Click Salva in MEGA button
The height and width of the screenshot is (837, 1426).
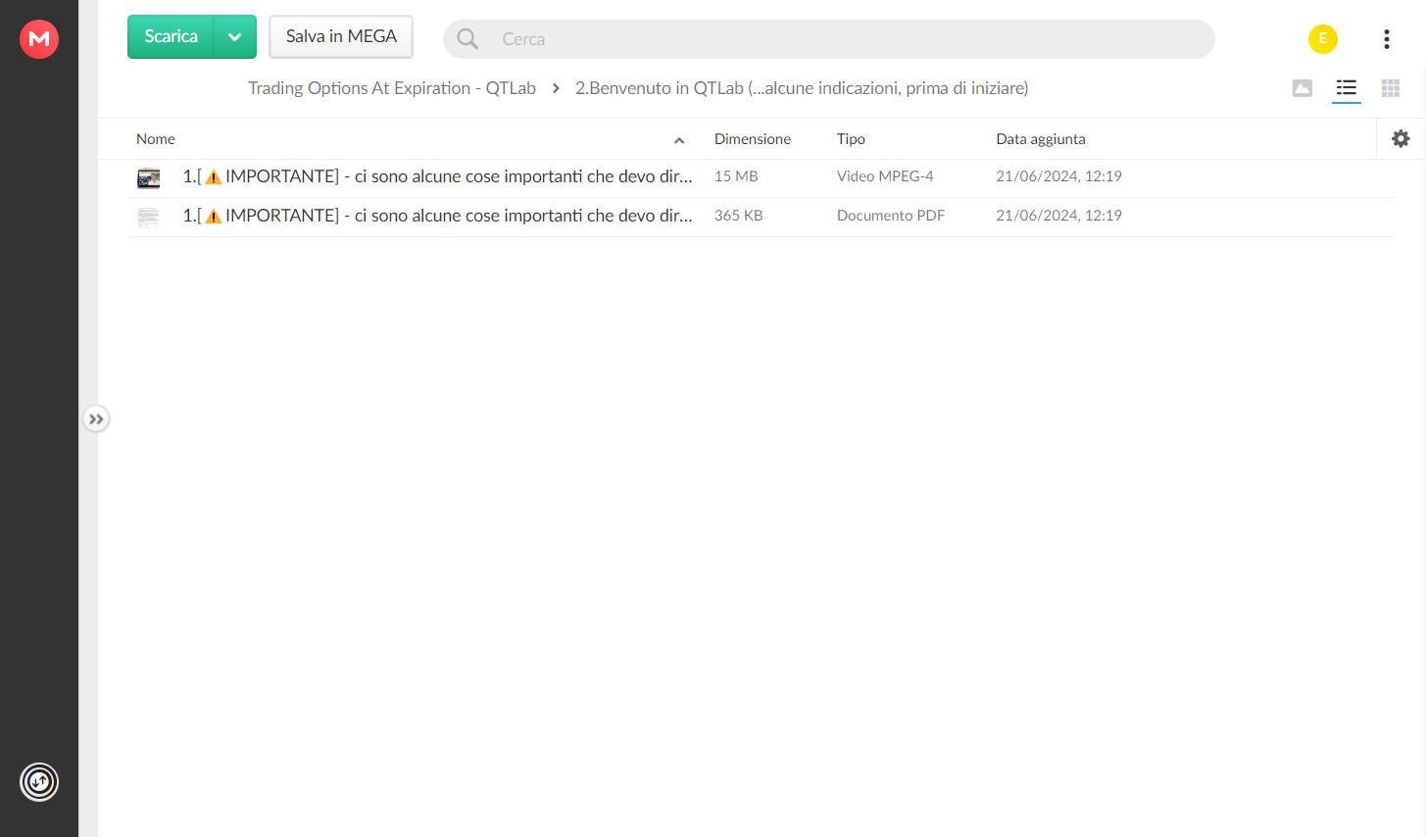pos(341,37)
